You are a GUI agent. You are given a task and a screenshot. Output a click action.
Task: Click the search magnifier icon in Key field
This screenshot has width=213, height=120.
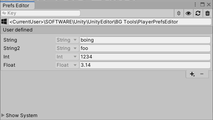click(x=4, y=13)
